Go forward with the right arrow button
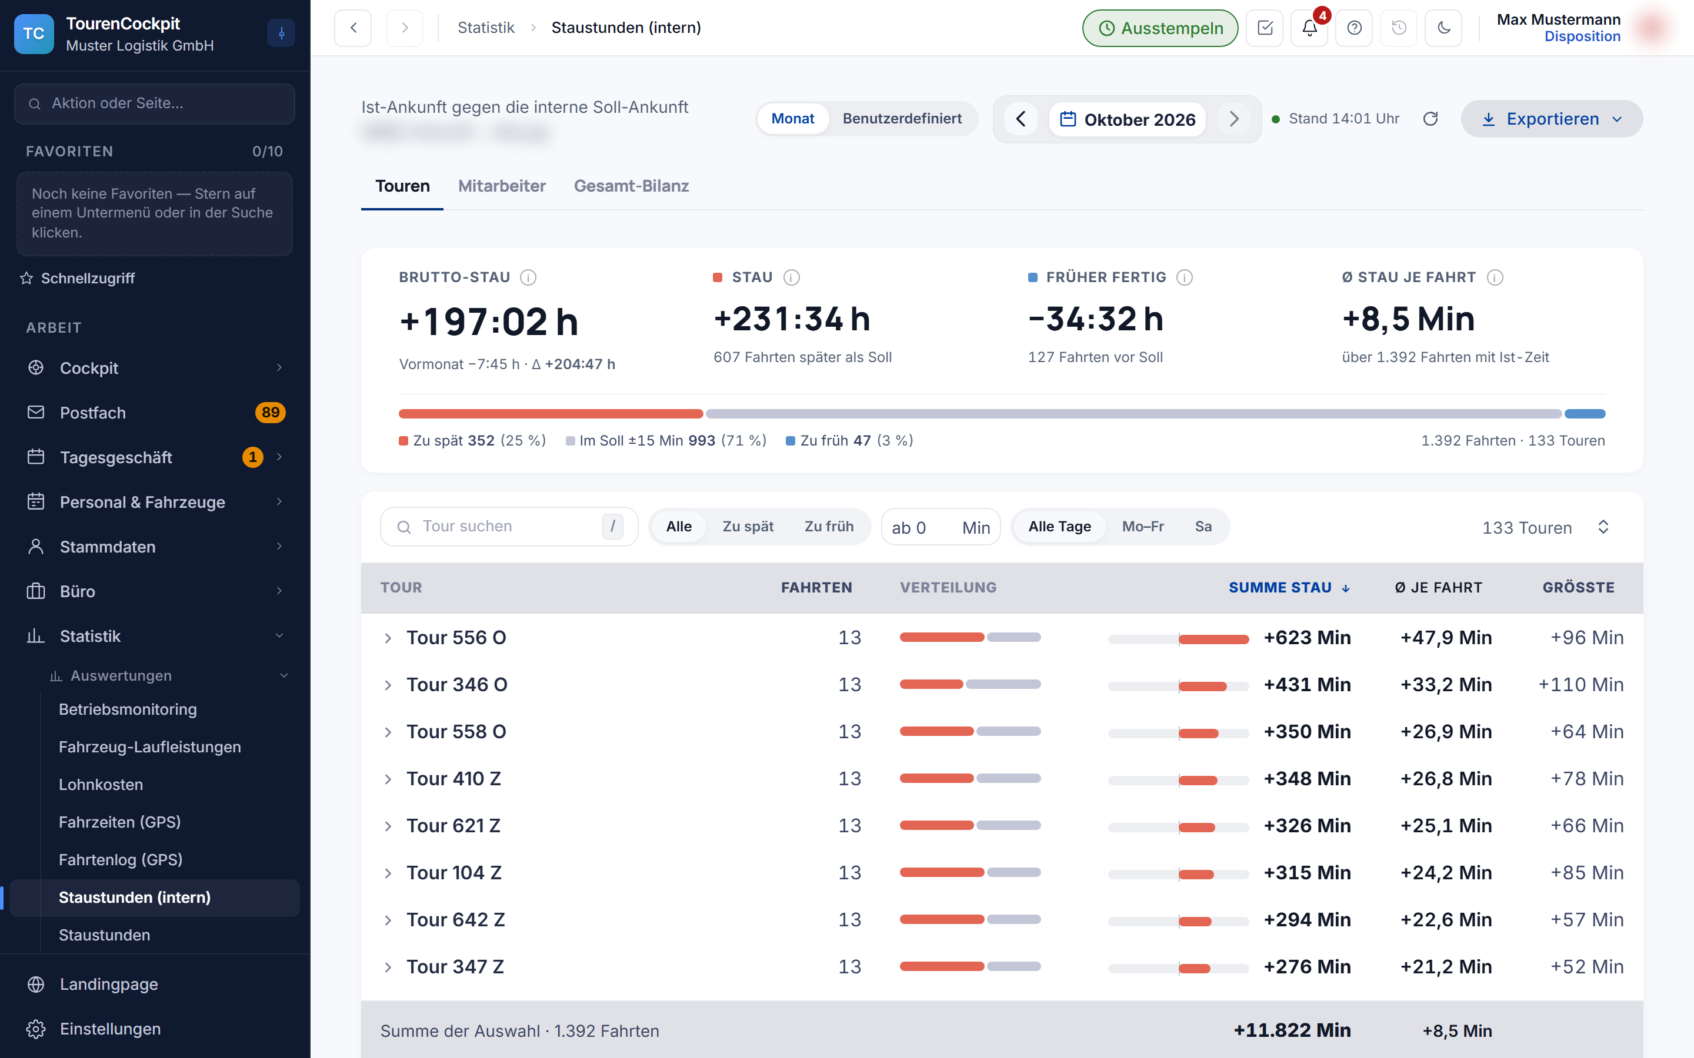 (405, 28)
